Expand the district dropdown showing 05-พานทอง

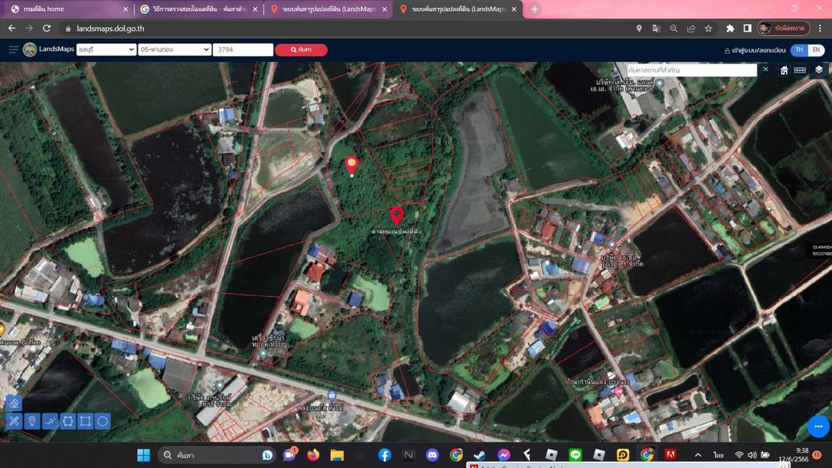[x=175, y=50]
